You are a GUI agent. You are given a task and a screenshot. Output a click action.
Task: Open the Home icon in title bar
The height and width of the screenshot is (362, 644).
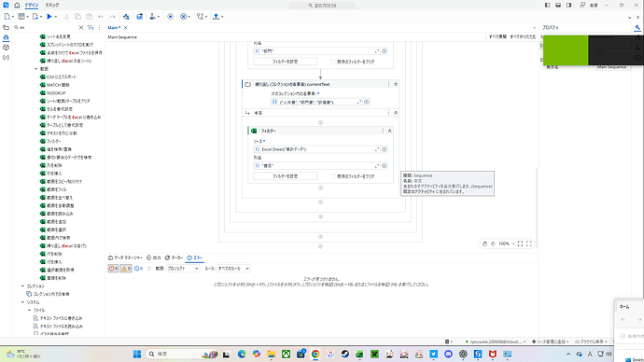click(x=17, y=6)
